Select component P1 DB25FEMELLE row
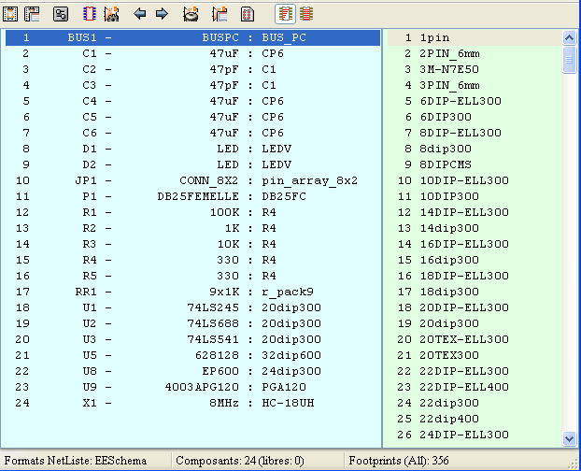The image size is (581, 471). [x=192, y=197]
